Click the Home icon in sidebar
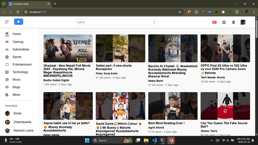Screen dimensions: 258x145 tap(7, 34)
